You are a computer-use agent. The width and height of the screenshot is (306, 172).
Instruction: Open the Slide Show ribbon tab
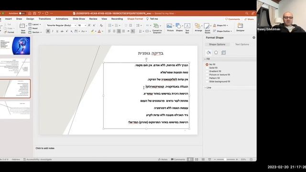pos(79,19)
